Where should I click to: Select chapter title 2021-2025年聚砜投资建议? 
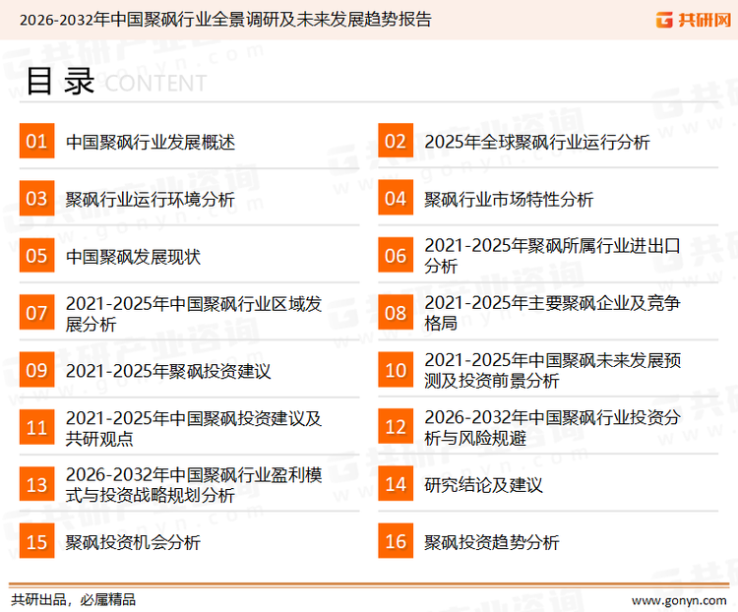pyautogui.click(x=168, y=371)
